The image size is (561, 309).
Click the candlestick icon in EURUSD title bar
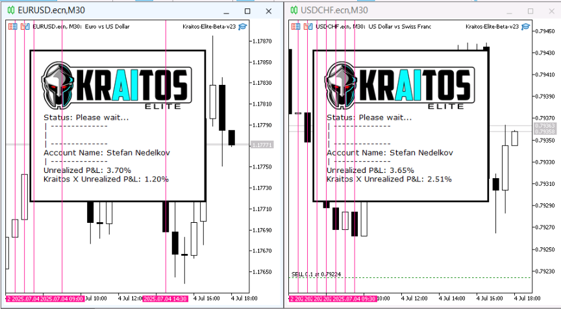point(11,10)
